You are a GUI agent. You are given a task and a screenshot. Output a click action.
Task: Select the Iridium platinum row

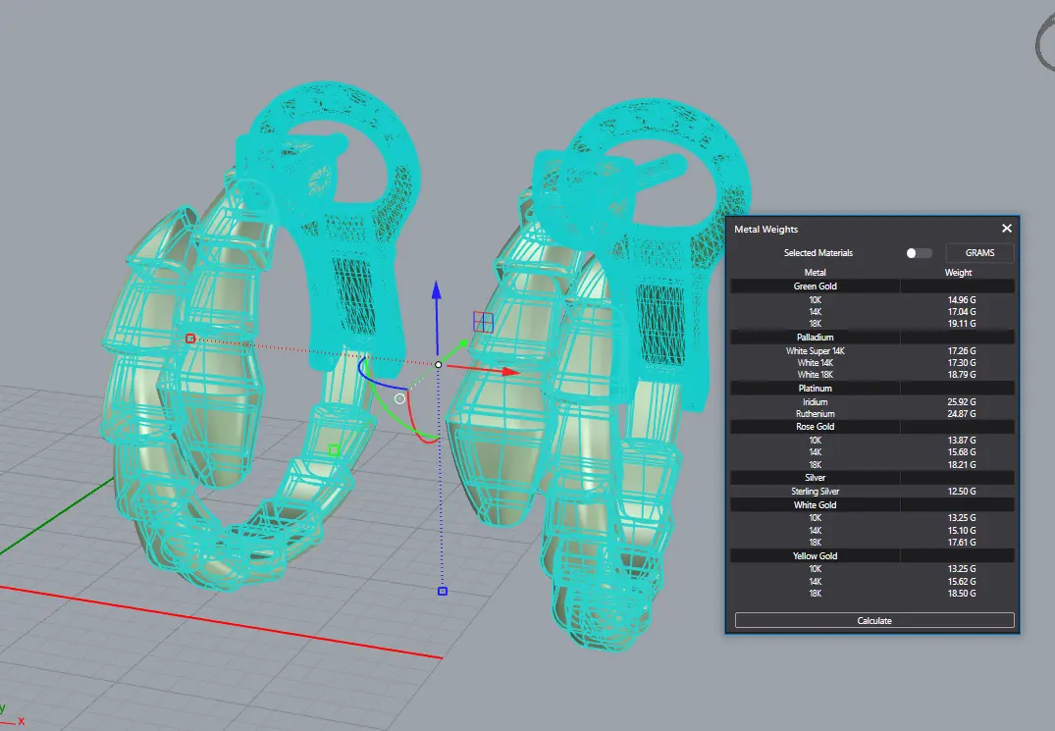[815, 402]
